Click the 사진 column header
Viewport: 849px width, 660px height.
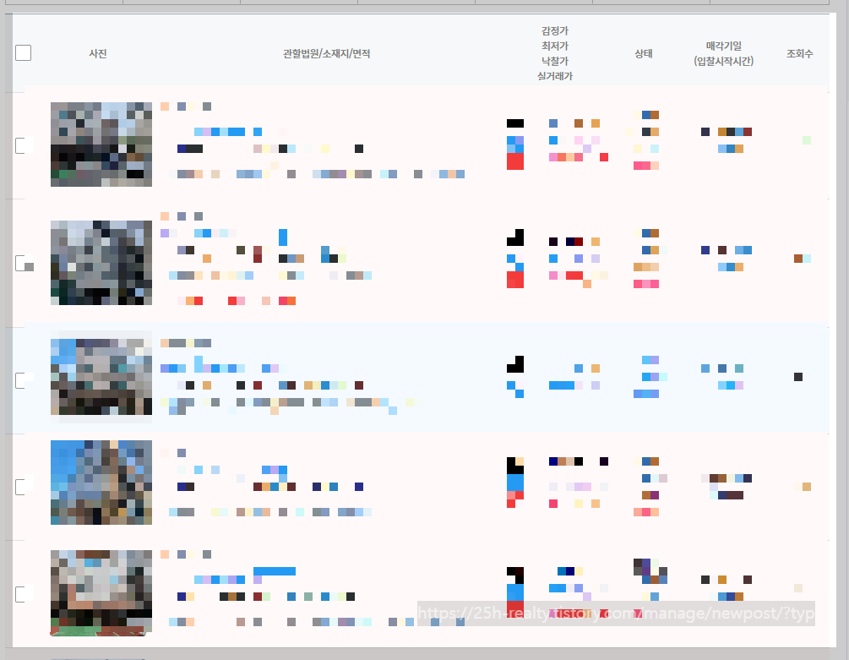[x=98, y=53]
